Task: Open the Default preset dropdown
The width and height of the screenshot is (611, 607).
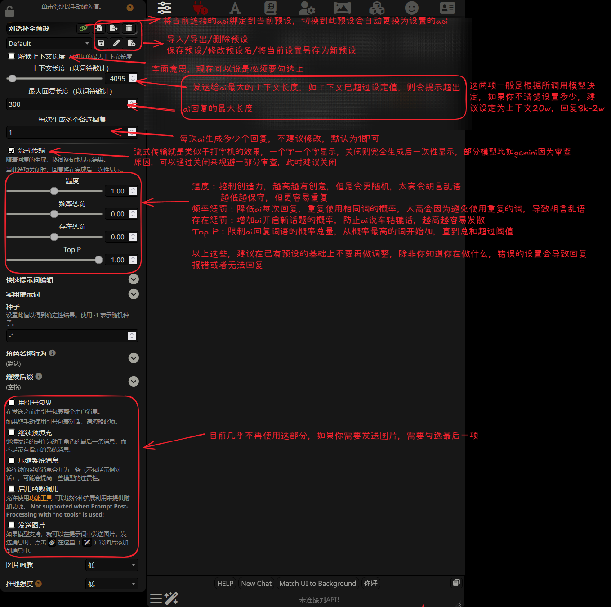Action: coord(49,44)
